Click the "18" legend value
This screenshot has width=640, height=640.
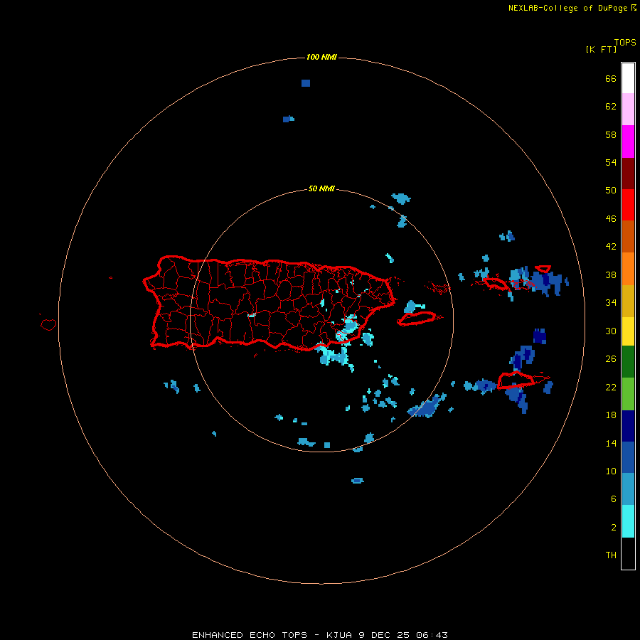(611, 415)
